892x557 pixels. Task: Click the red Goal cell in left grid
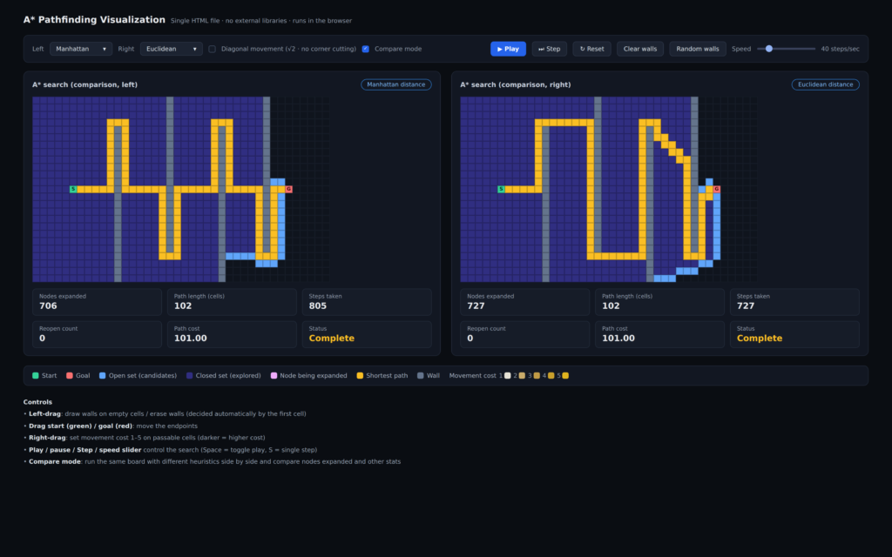(x=289, y=189)
